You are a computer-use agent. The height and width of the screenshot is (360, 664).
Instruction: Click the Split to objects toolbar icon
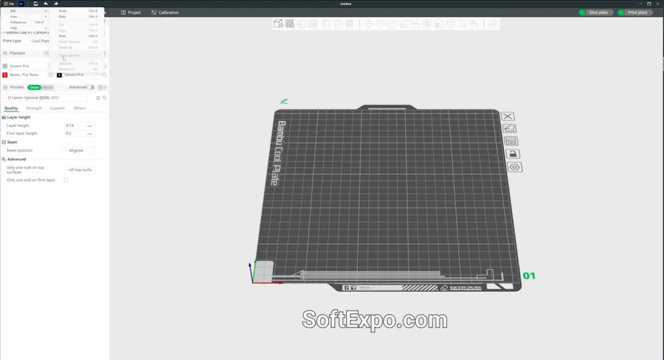click(327, 24)
